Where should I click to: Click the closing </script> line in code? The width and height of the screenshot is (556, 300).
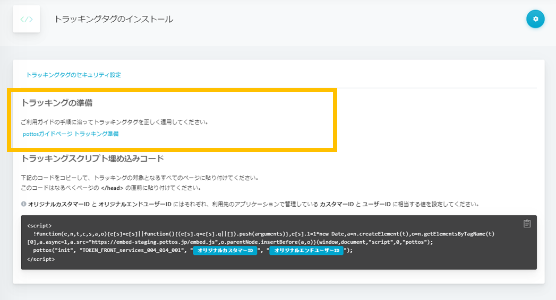(41, 259)
